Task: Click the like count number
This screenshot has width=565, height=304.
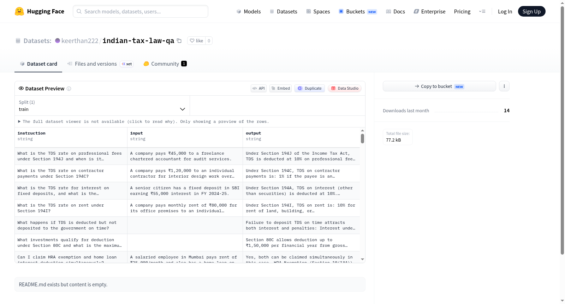Action: click(209, 41)
